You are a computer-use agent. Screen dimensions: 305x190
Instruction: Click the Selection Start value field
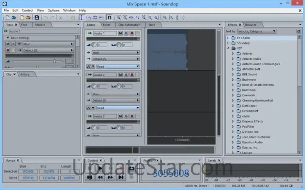point(27,171)
